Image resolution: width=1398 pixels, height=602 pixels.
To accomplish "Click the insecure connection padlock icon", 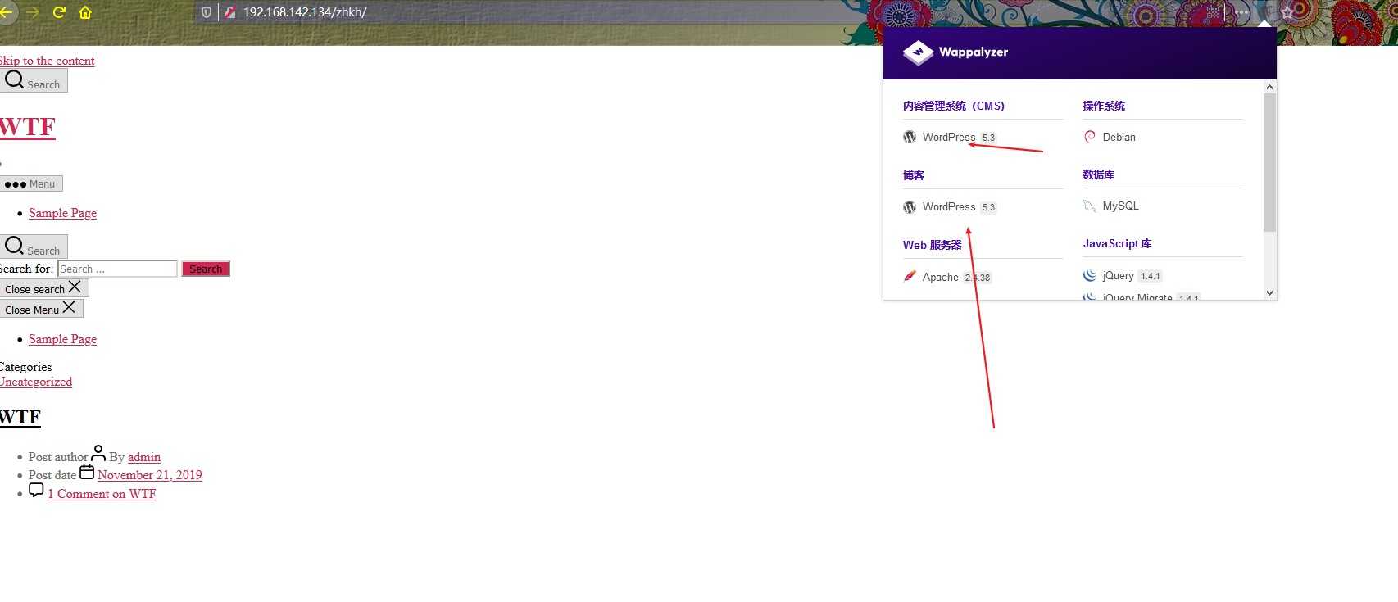I will [x=230, y=12].
